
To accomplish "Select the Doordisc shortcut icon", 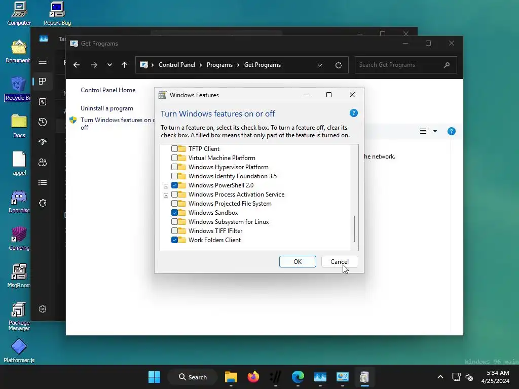I will click(x=19, y=201).
